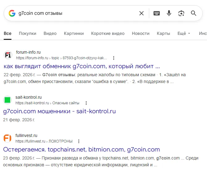Select the Картинки tab
Screen dimensions: 207x170
point(74,33)
